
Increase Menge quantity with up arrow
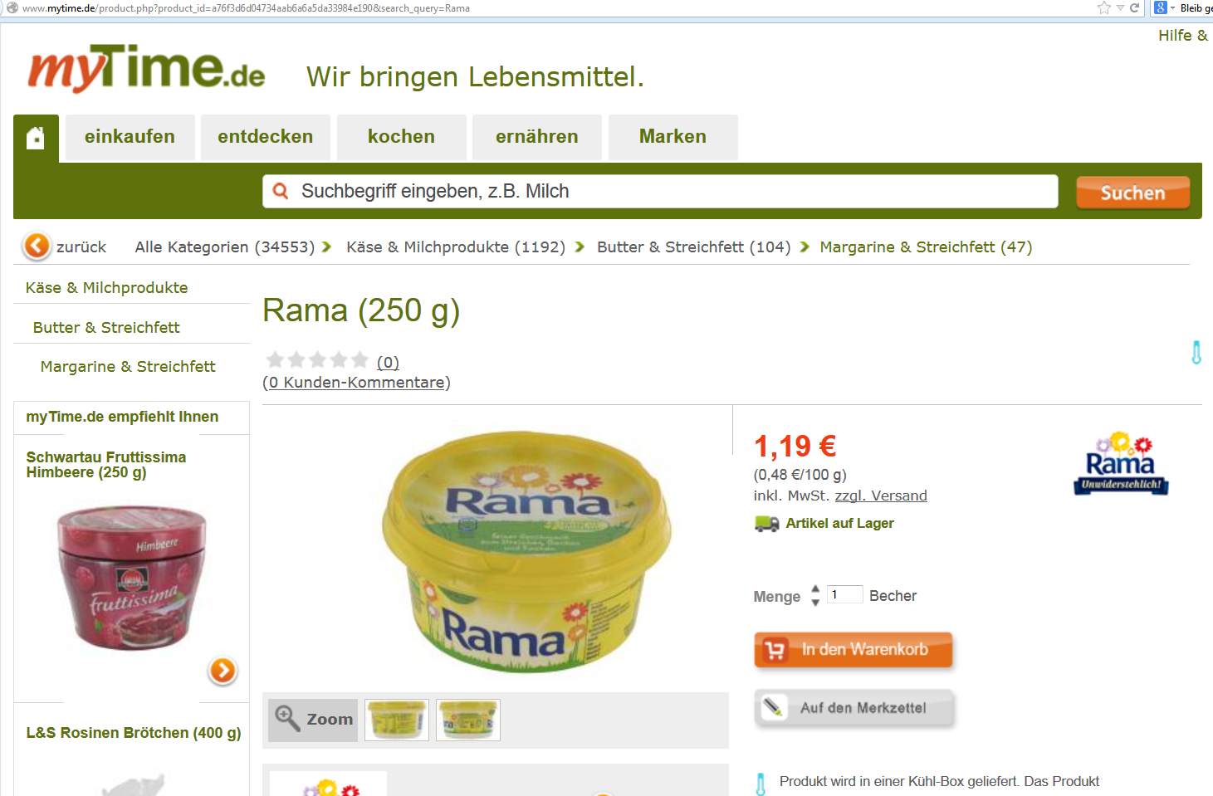(x=815, y=589)
